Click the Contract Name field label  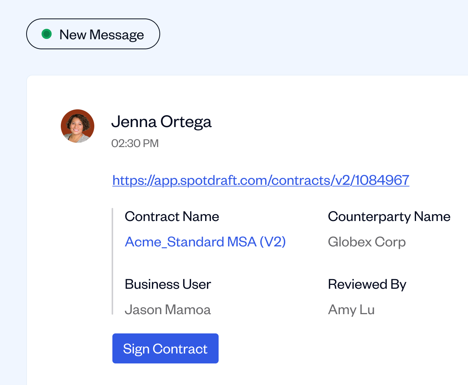click(172, 217)
